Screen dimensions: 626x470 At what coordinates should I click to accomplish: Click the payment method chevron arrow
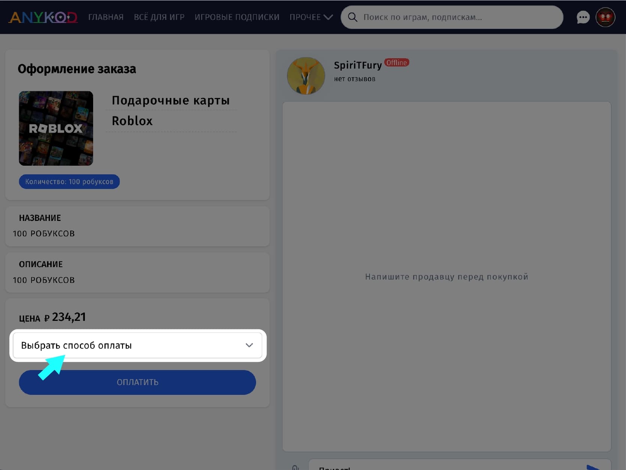point(249,345)
